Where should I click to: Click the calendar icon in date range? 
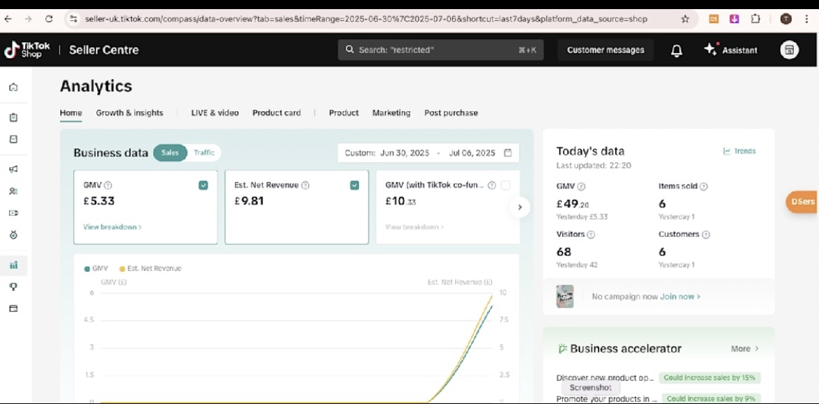click(x=507, y=153)
